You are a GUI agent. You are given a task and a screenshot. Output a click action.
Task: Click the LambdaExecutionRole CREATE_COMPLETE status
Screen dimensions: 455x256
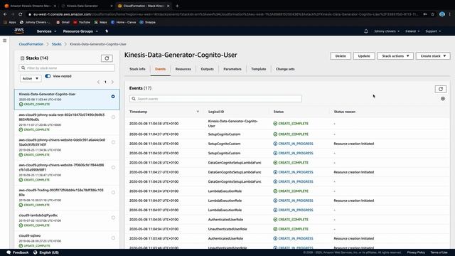291,191
